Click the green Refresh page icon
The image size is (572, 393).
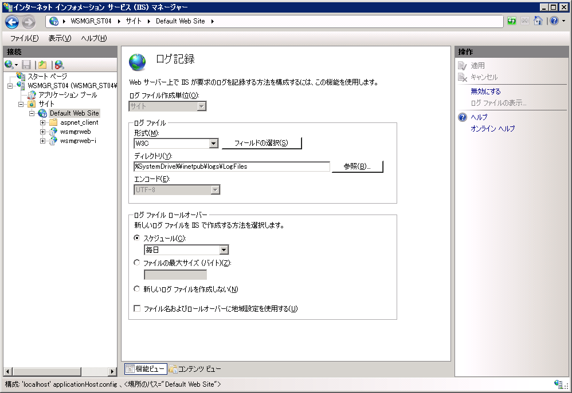point(511,21)
